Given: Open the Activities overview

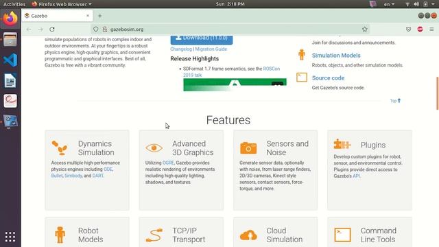Looking at the screenshot, I should click(x=14, y=4).
